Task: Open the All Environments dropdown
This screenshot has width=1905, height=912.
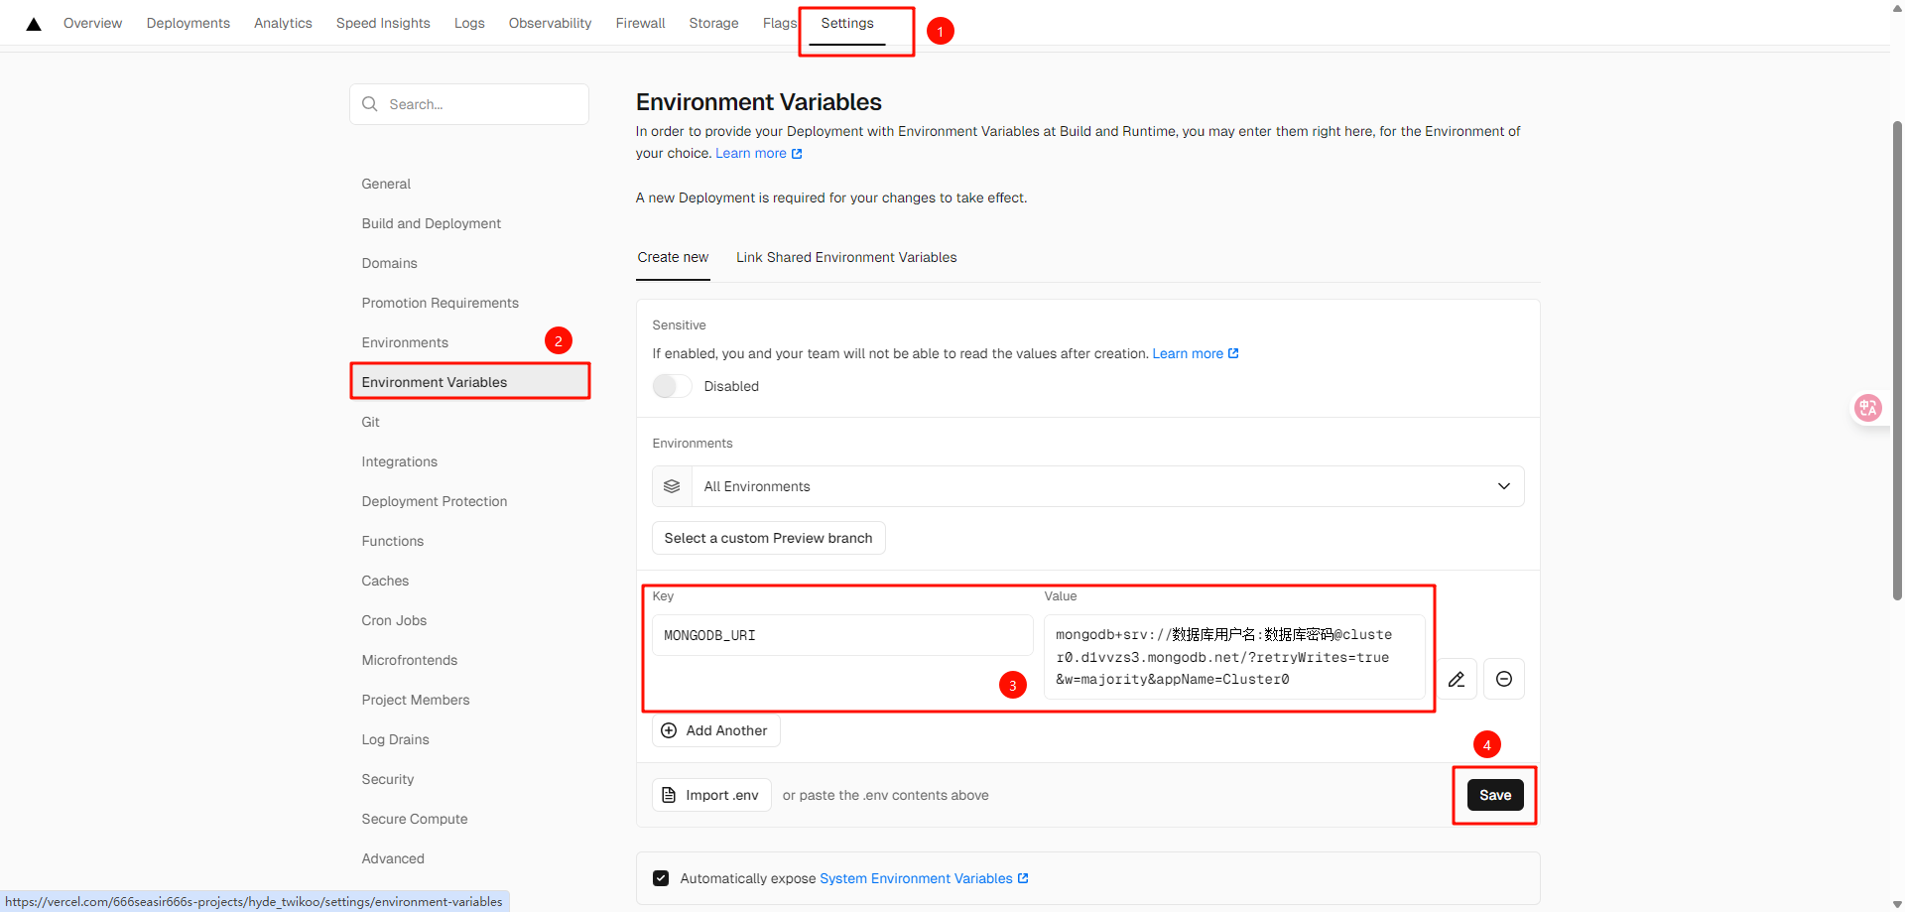Action: (x=1088, y=486)
